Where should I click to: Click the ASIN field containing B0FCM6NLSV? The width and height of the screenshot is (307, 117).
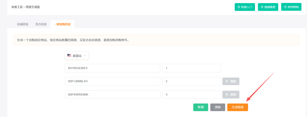point(113,81)
